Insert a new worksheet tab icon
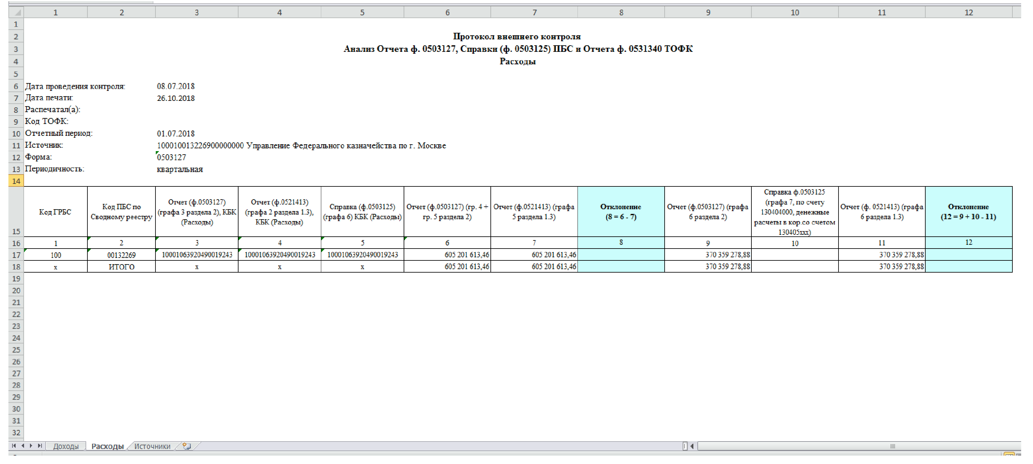1033x464 pixels. (187, 446)
